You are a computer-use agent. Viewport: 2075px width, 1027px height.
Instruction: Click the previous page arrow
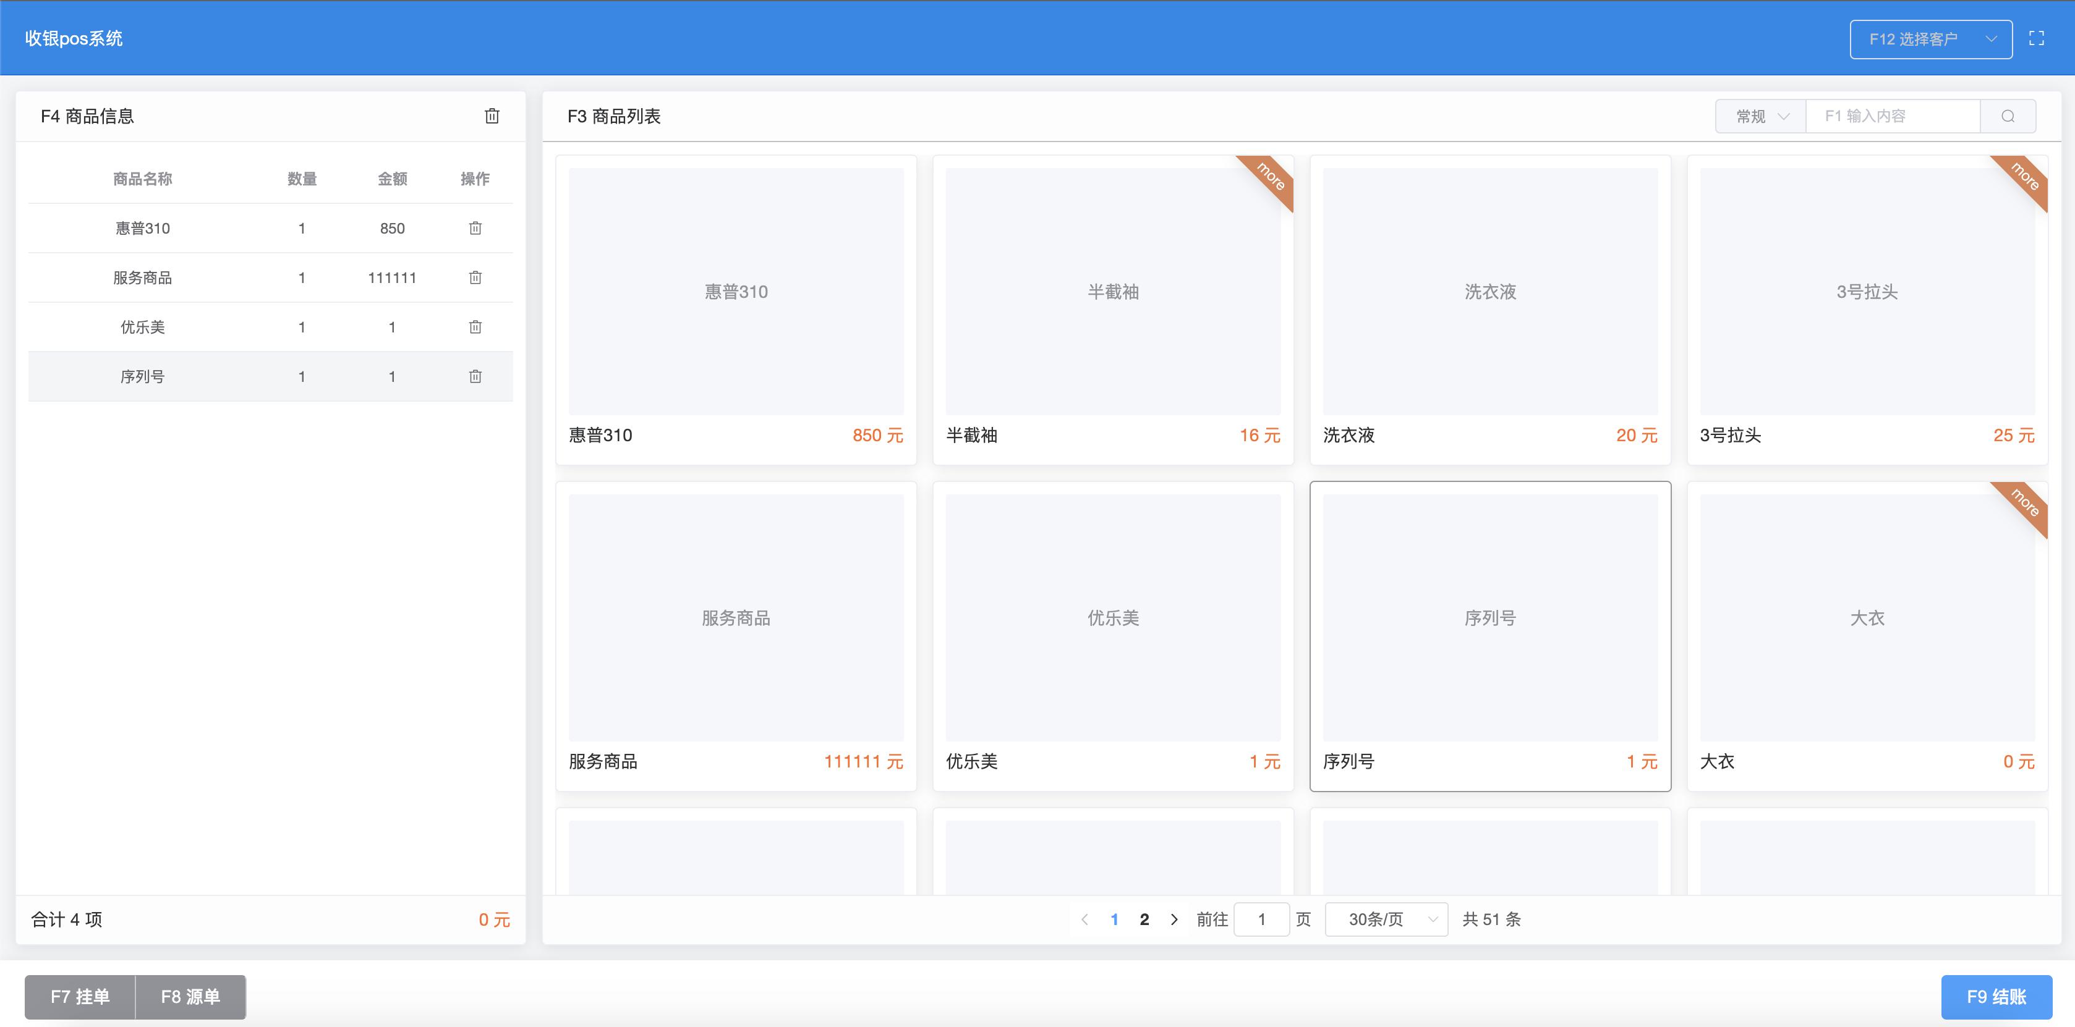click(x=1085, y=919)
